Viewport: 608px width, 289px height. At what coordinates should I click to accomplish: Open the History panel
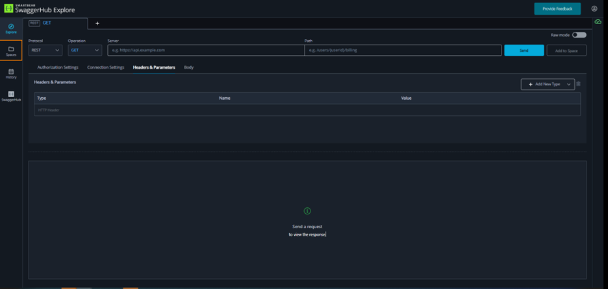[x=11, y=73]
